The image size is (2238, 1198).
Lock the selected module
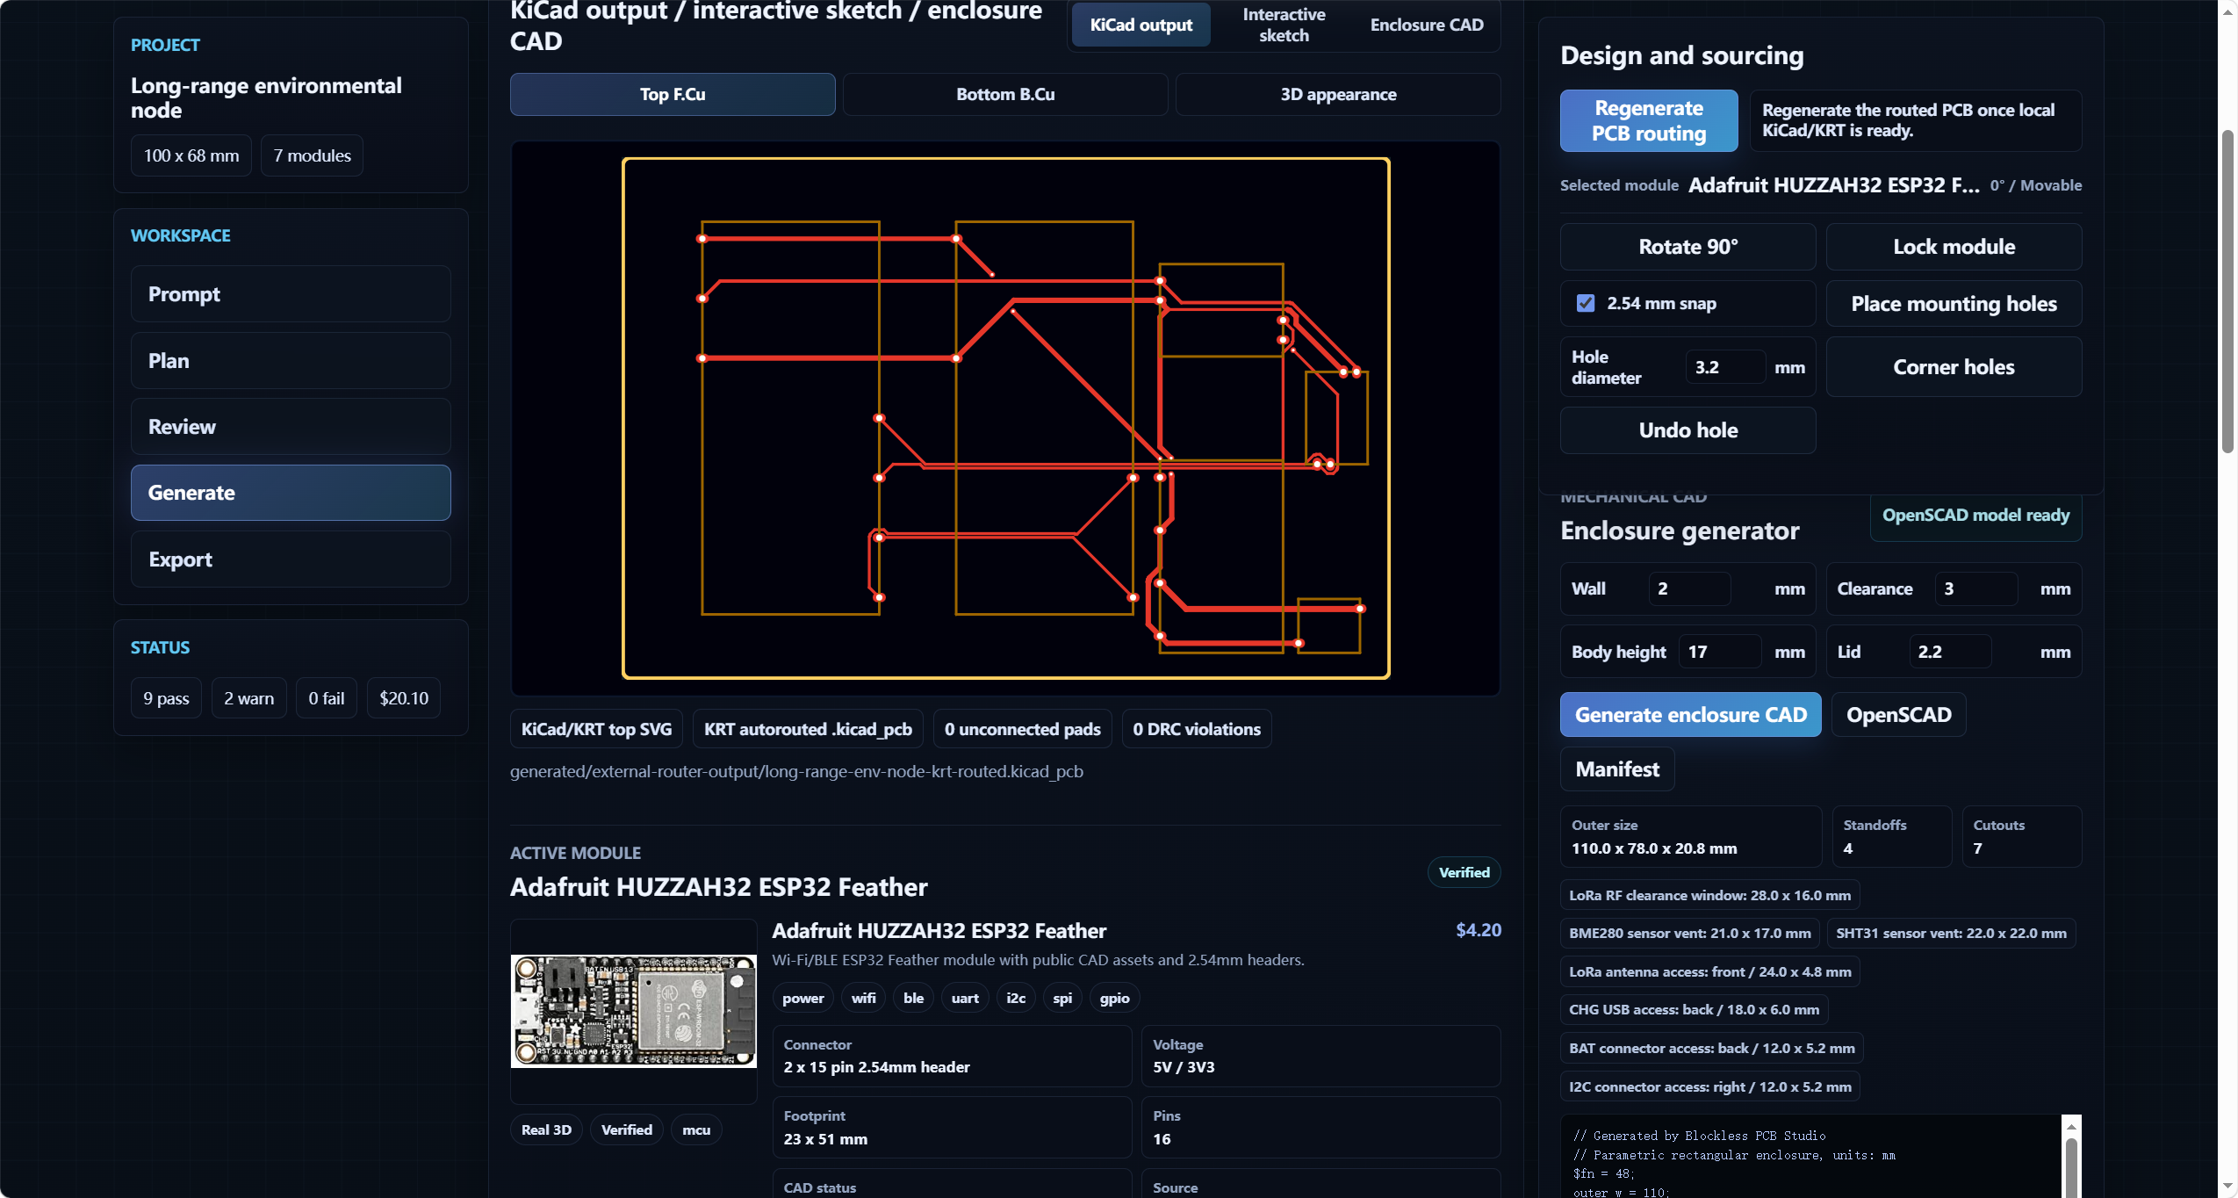(1954, 247)
